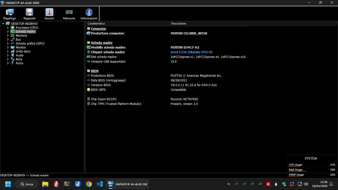Select the Versione USB supportata row
338x190 pixels.
point(167,61)
